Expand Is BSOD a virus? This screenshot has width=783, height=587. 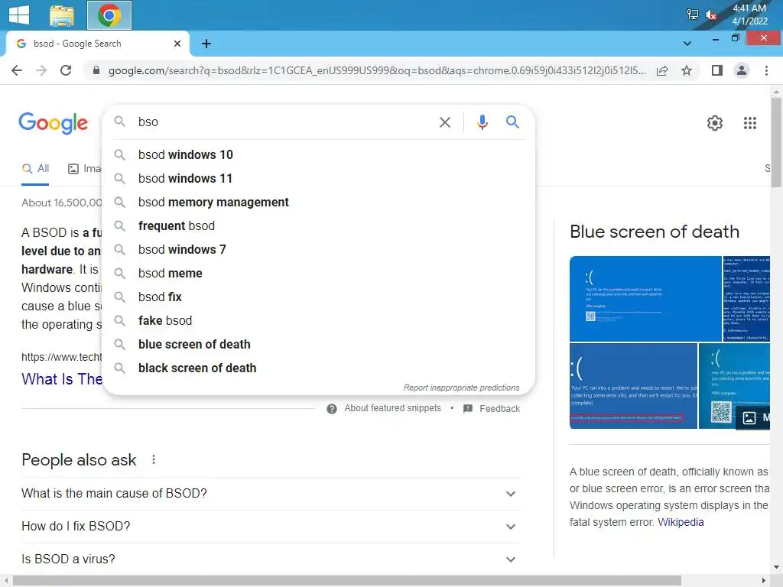click(x=271, y=559)
